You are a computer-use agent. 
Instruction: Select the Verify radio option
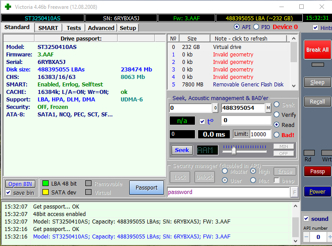277,115
